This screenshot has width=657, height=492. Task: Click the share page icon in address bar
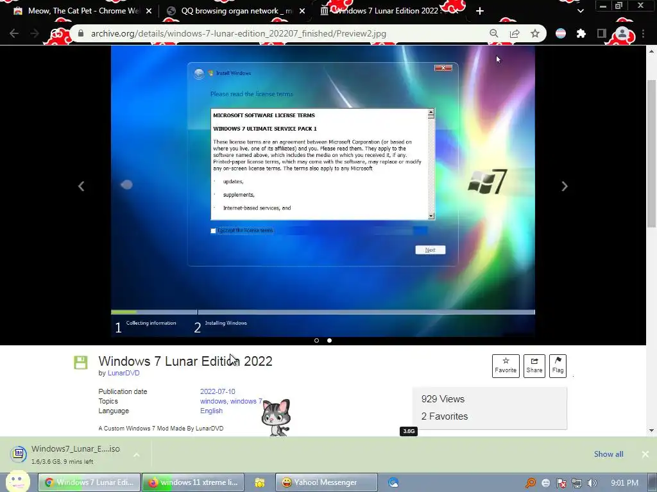515,33
